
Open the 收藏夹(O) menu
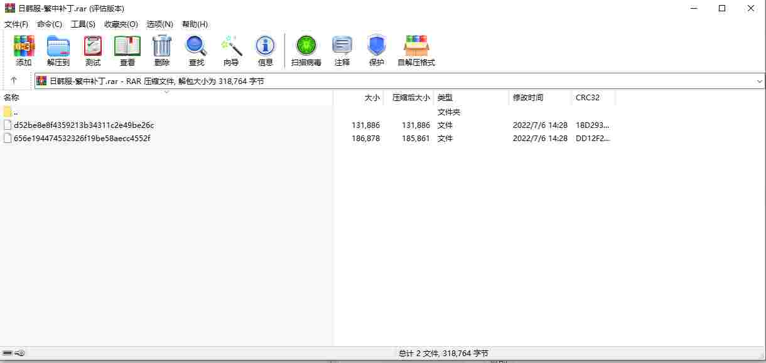pos(121,24)
